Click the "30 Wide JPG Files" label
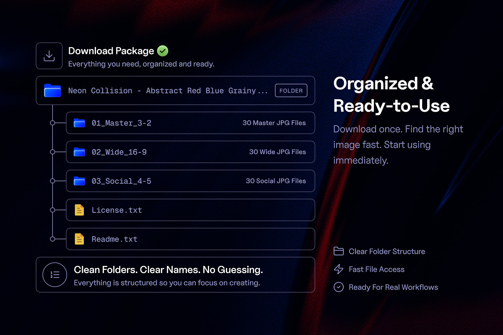This screenshot has width=503, height=335. tap(277, 152)
